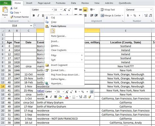Click the dollar sign on the mini toolbar
The height and width of the screenshot is (126, 155).
tap(76, 92)
